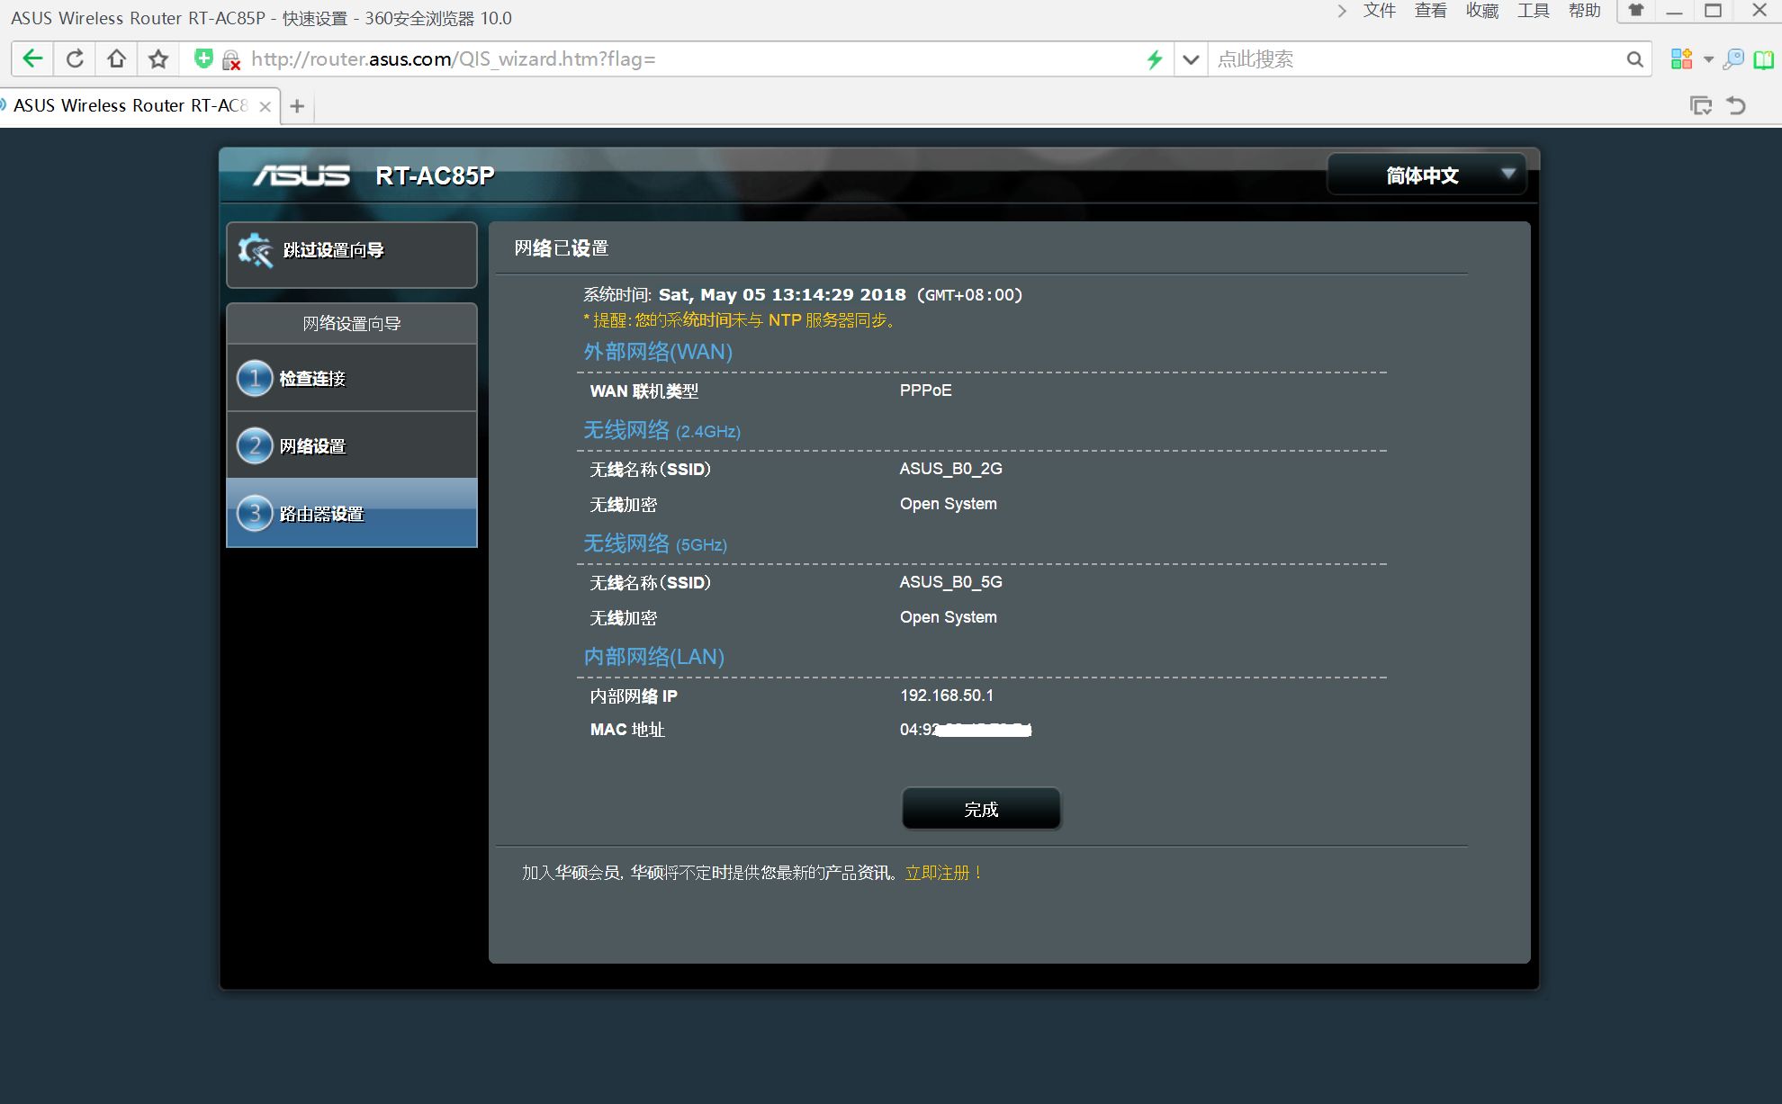Click the NTP sync reminder text
Viewport: 1782px width, 1104px height.
pos(739,320)
